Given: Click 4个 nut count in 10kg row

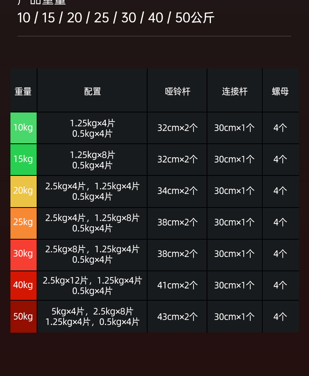Looking at the screenshot, I should (x=280, y=128).
